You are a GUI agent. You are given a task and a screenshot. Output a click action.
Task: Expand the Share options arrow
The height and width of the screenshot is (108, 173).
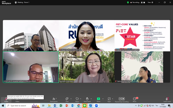[x=103, y=99]
